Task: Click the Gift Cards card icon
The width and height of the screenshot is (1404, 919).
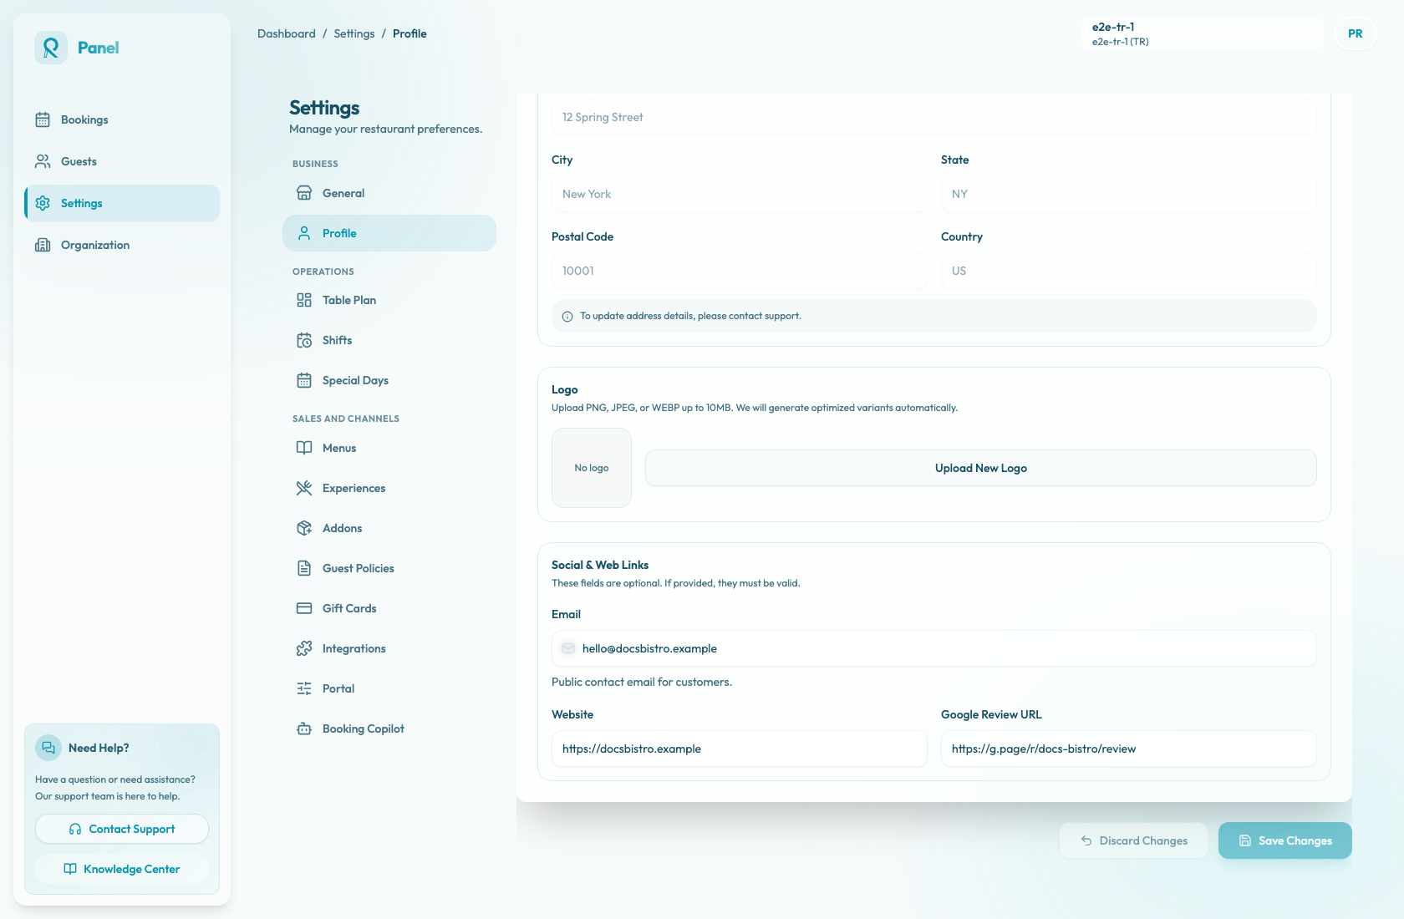Action: coord(304,608)
